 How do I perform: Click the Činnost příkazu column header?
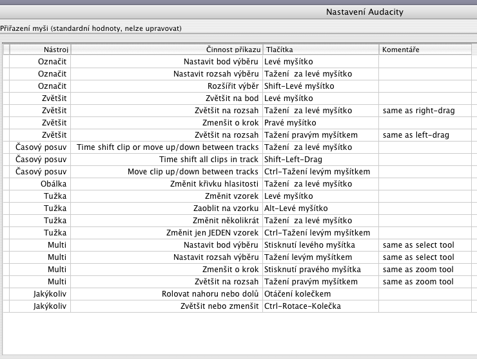167,50
